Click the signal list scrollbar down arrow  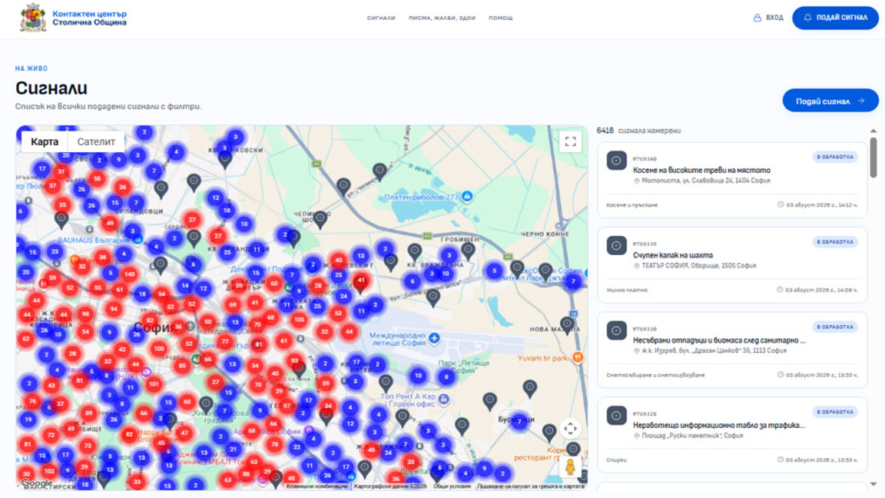pos(873,484)
